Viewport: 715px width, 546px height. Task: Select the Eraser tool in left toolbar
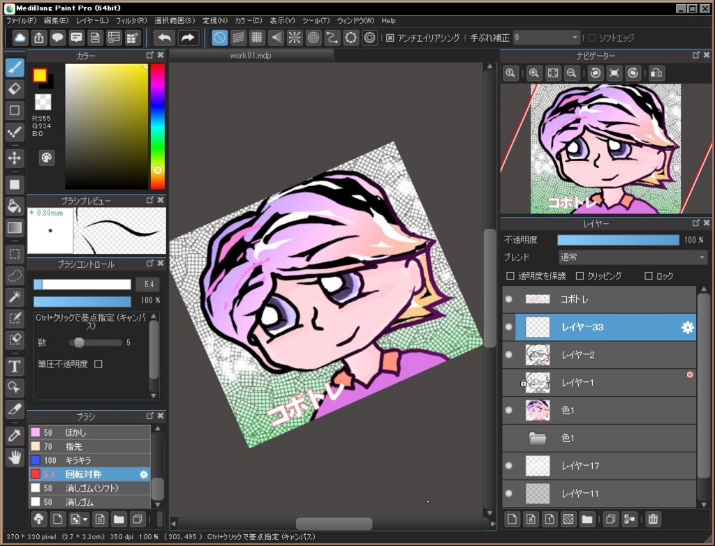(x=15, y=89)
